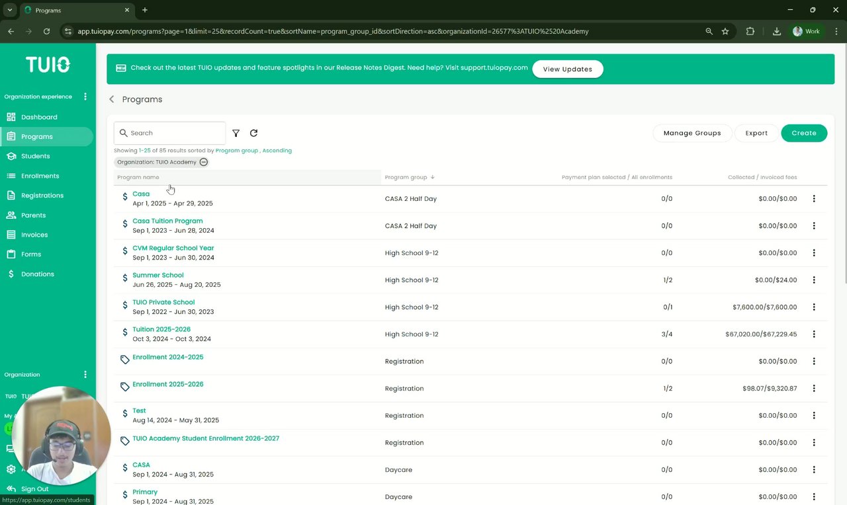Click the View Updates button

coord(568,69)
